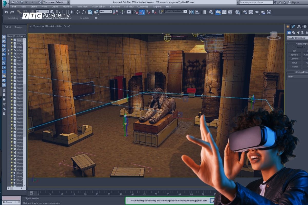Toggle Angle Snap in the toolbar
Image resolution: width=308 pixels, height=205 pixels.
(x=142, y=12)
